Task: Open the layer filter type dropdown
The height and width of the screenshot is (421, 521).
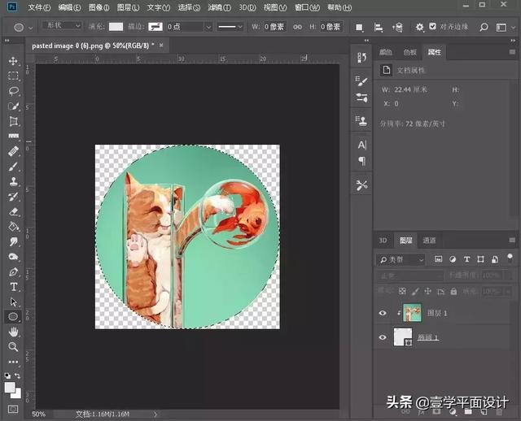Action: point(401,259)
